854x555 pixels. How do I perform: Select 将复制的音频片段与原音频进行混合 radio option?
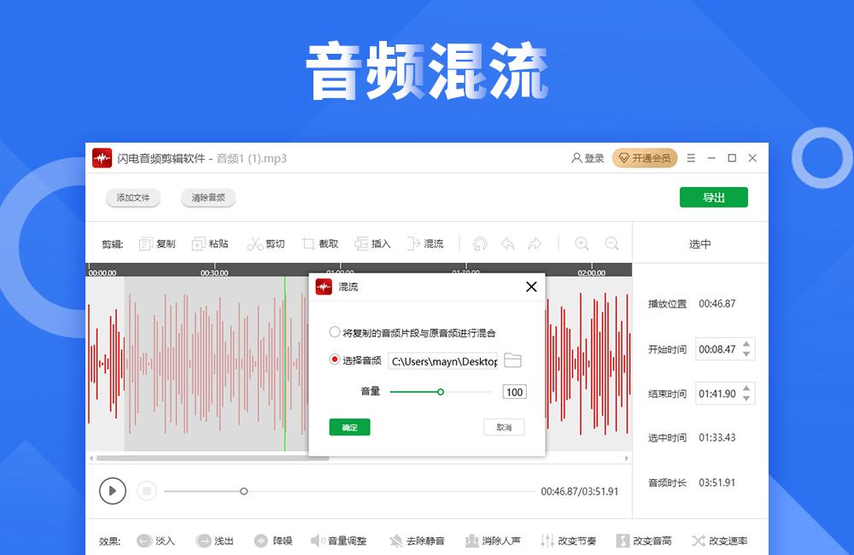tap(412, 332)
